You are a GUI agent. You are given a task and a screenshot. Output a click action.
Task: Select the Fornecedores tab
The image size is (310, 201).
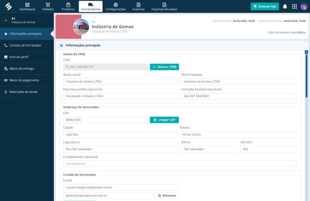pos(91,6)
